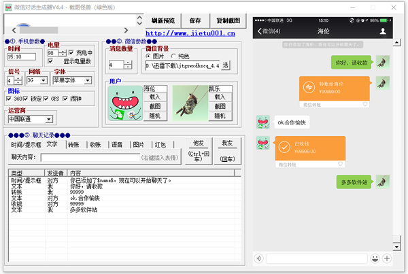Viewport: 408px width, 274px height.
Task: Toggle the 闹钟 alarm checkbox
Action: (x=65, y=99)
